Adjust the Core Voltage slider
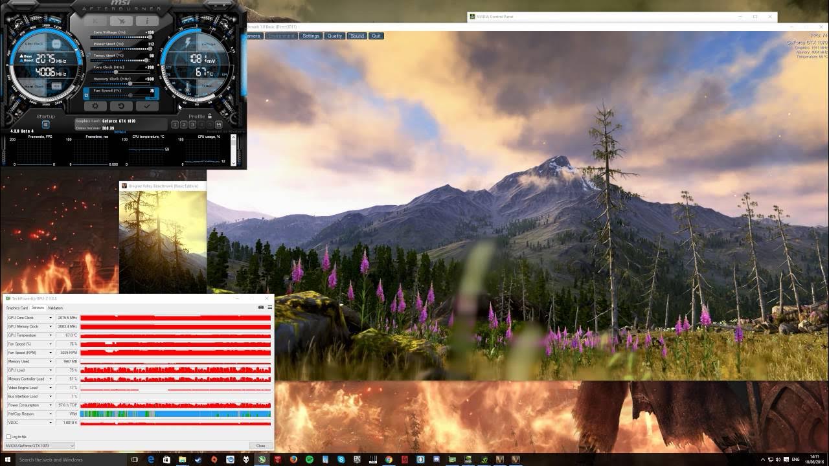 121,37
